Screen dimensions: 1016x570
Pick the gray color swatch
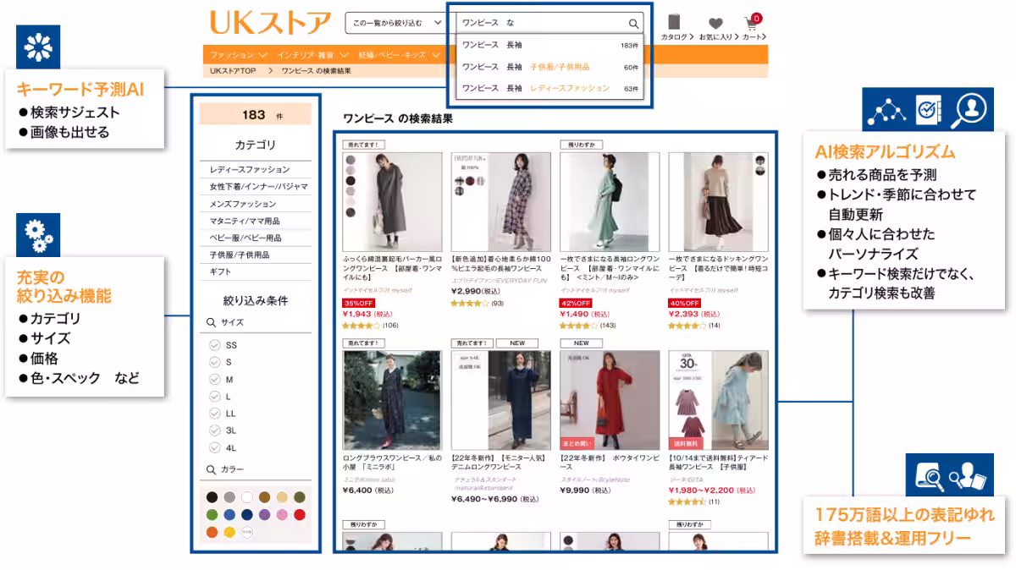(x=229, y=497)
